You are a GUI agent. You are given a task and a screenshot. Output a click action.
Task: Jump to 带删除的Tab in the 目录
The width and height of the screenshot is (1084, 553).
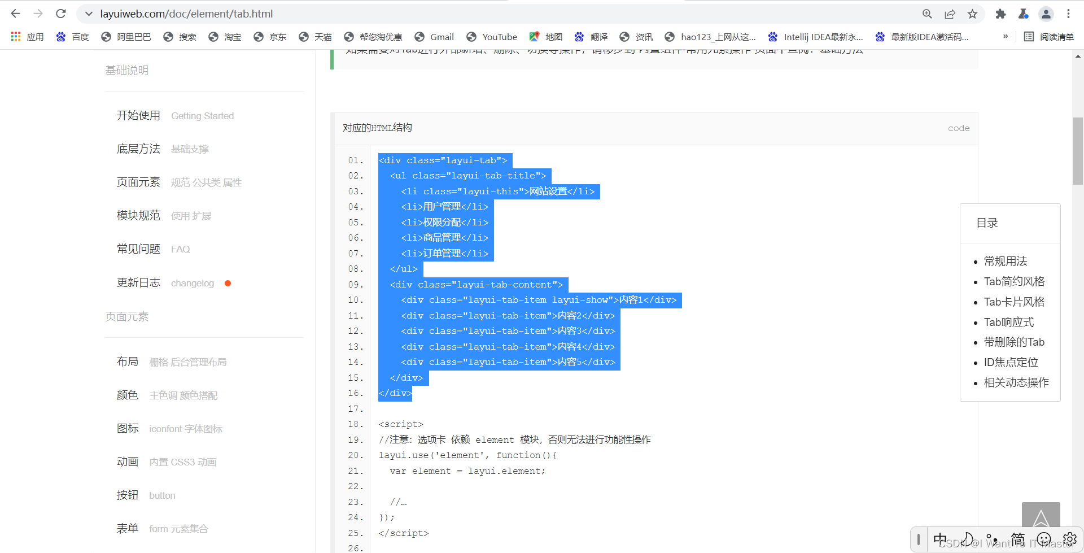point(1014,342)
